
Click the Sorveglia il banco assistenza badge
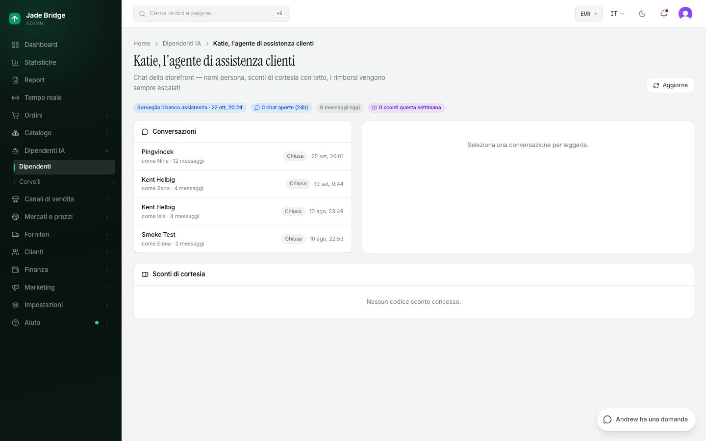tap(190, 108)
